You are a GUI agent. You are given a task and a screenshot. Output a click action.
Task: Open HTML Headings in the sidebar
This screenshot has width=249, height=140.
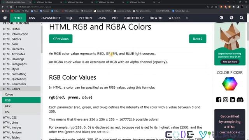[14, 59]
